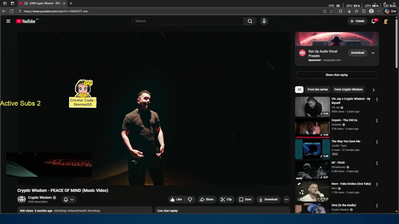The image size is (399, 224).
Task: Click the #MentalHealth hashtag
Action: 77,211
